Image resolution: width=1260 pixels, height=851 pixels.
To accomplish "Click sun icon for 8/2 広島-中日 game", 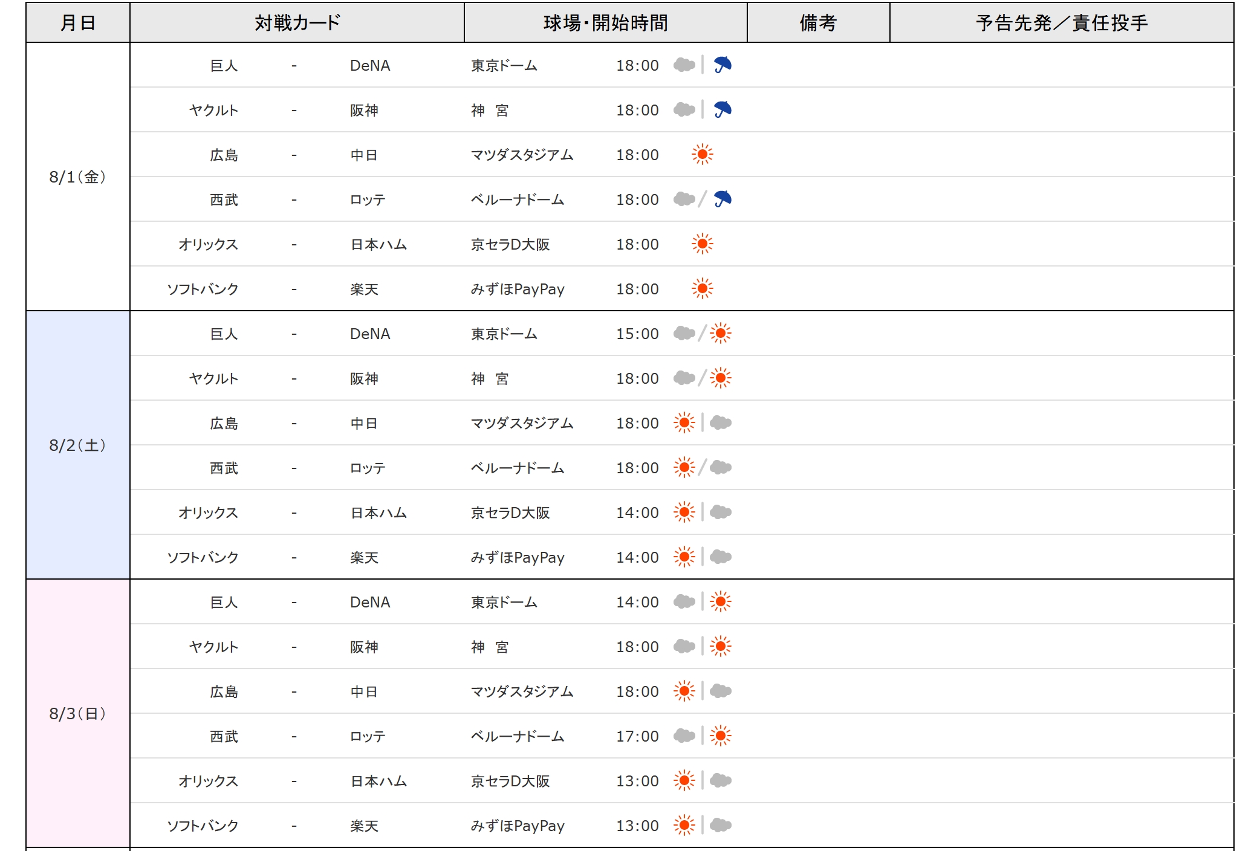I will (x=684, y=422).
